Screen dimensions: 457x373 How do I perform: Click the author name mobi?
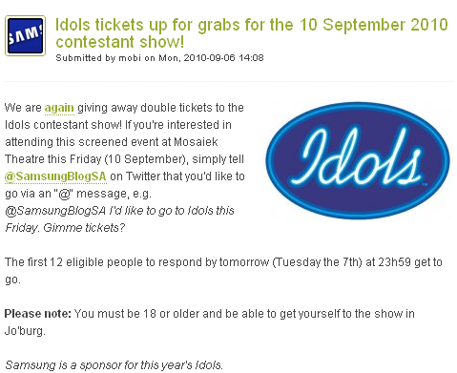coord(130,58)
